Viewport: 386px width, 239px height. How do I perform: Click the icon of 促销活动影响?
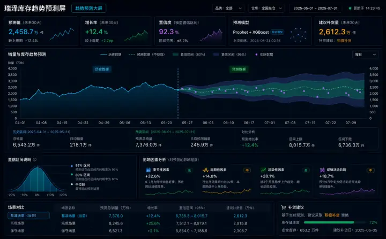[322, 169]
